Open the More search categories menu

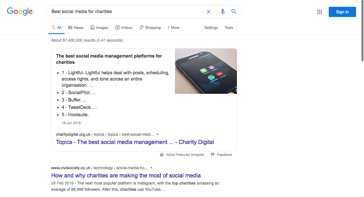tap(173, 28)
